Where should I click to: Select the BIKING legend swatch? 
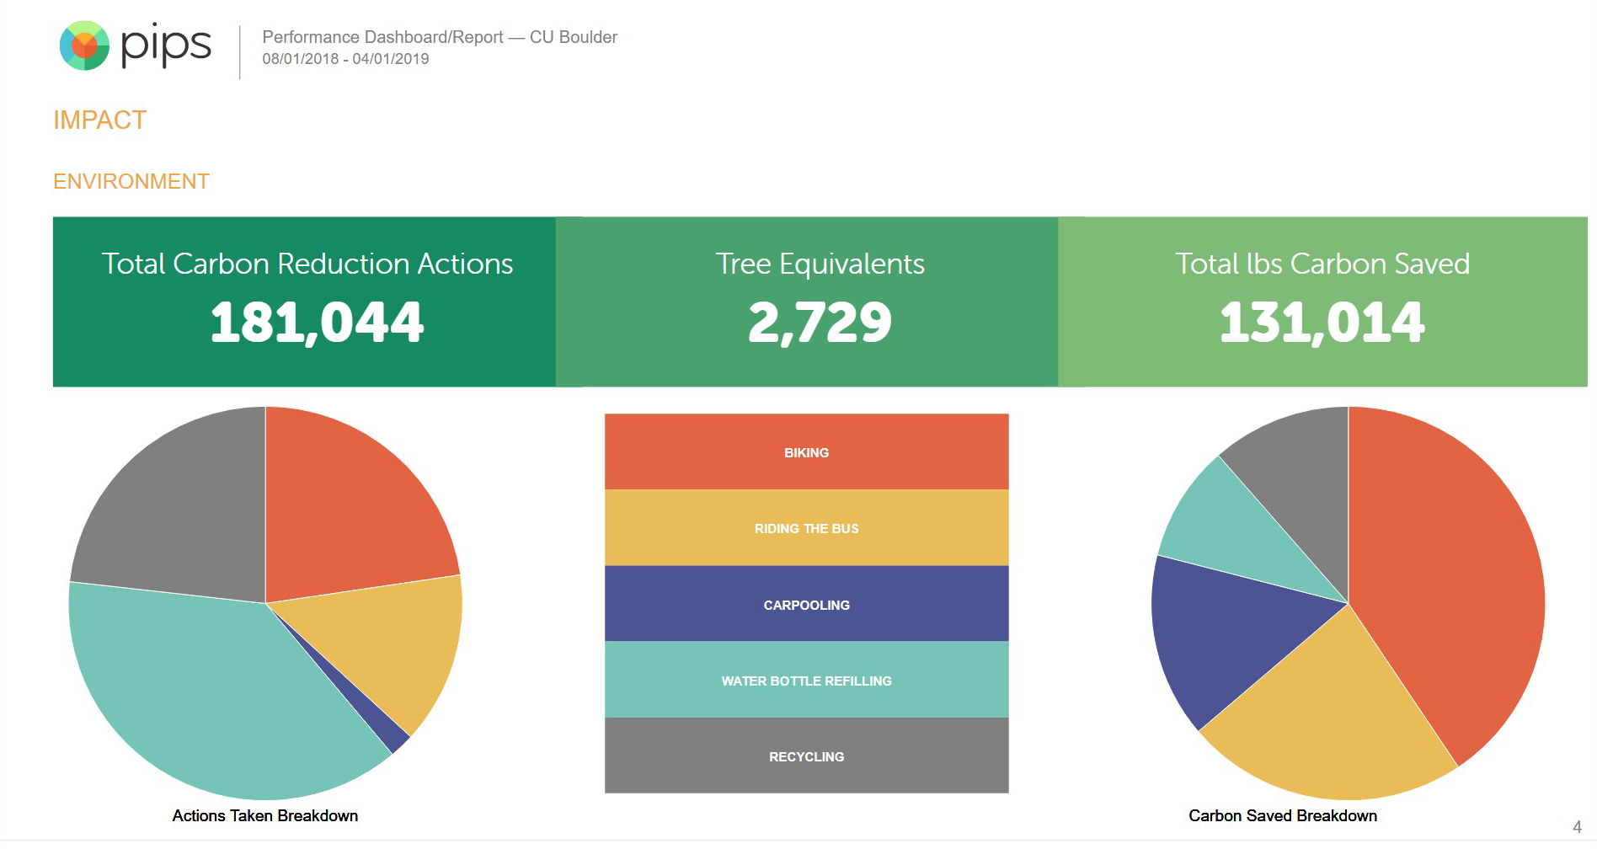coord(806,452)
